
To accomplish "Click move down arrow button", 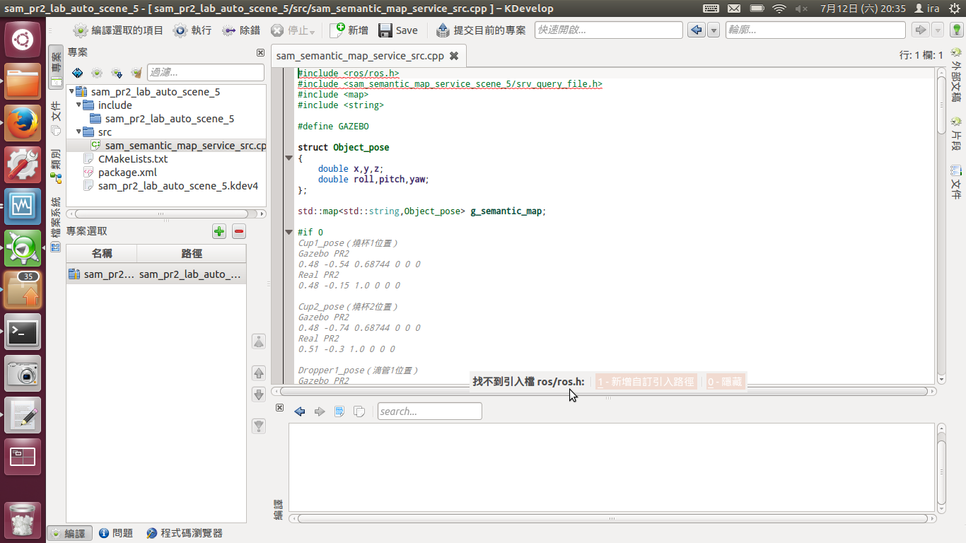I will [259, 395].
